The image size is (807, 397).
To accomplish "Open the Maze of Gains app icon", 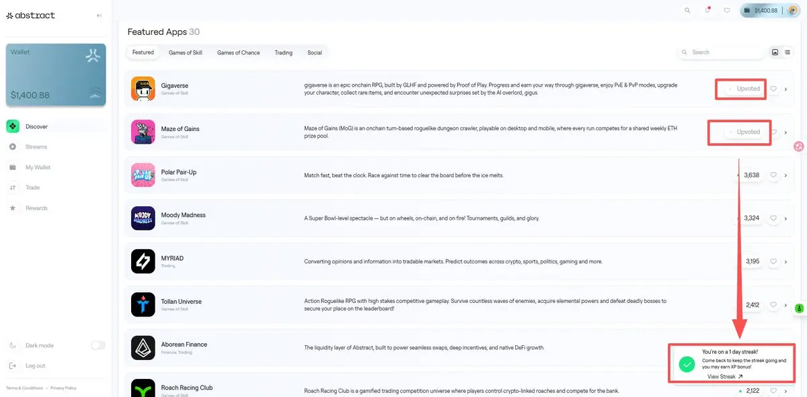I will click(x=143, y=132).
